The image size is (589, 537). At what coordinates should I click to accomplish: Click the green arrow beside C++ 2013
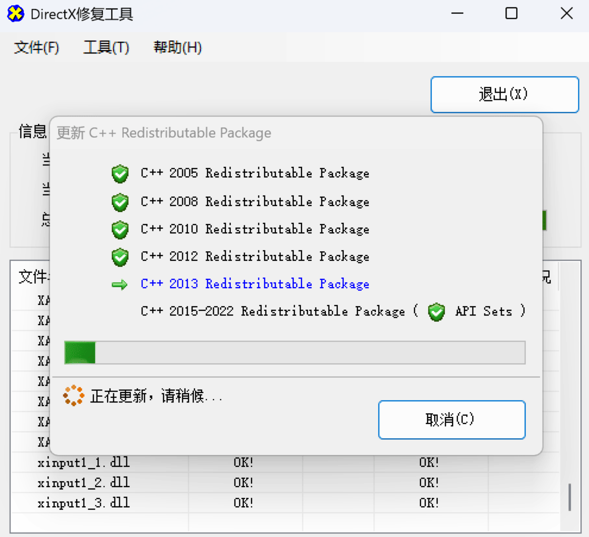[120, 284]
